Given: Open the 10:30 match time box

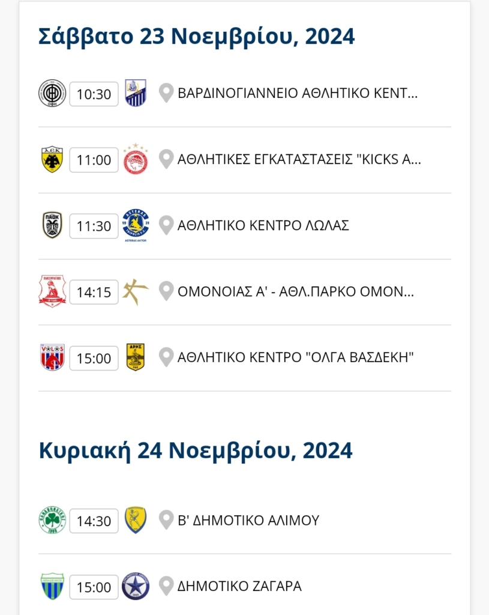Looking at the screenshot, I should coord(94,94).
